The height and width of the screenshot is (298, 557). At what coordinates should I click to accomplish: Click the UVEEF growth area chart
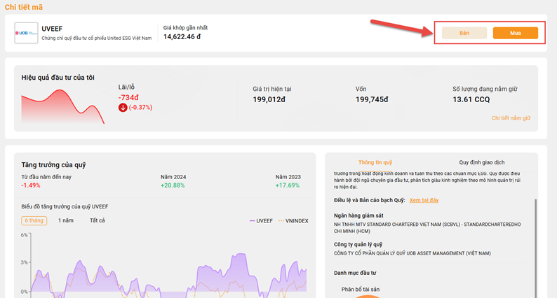coord(168,273)
